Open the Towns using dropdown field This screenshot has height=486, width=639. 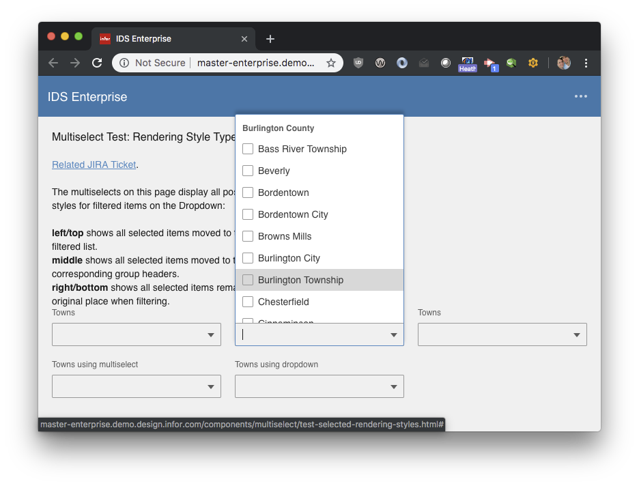pos(319,386)
